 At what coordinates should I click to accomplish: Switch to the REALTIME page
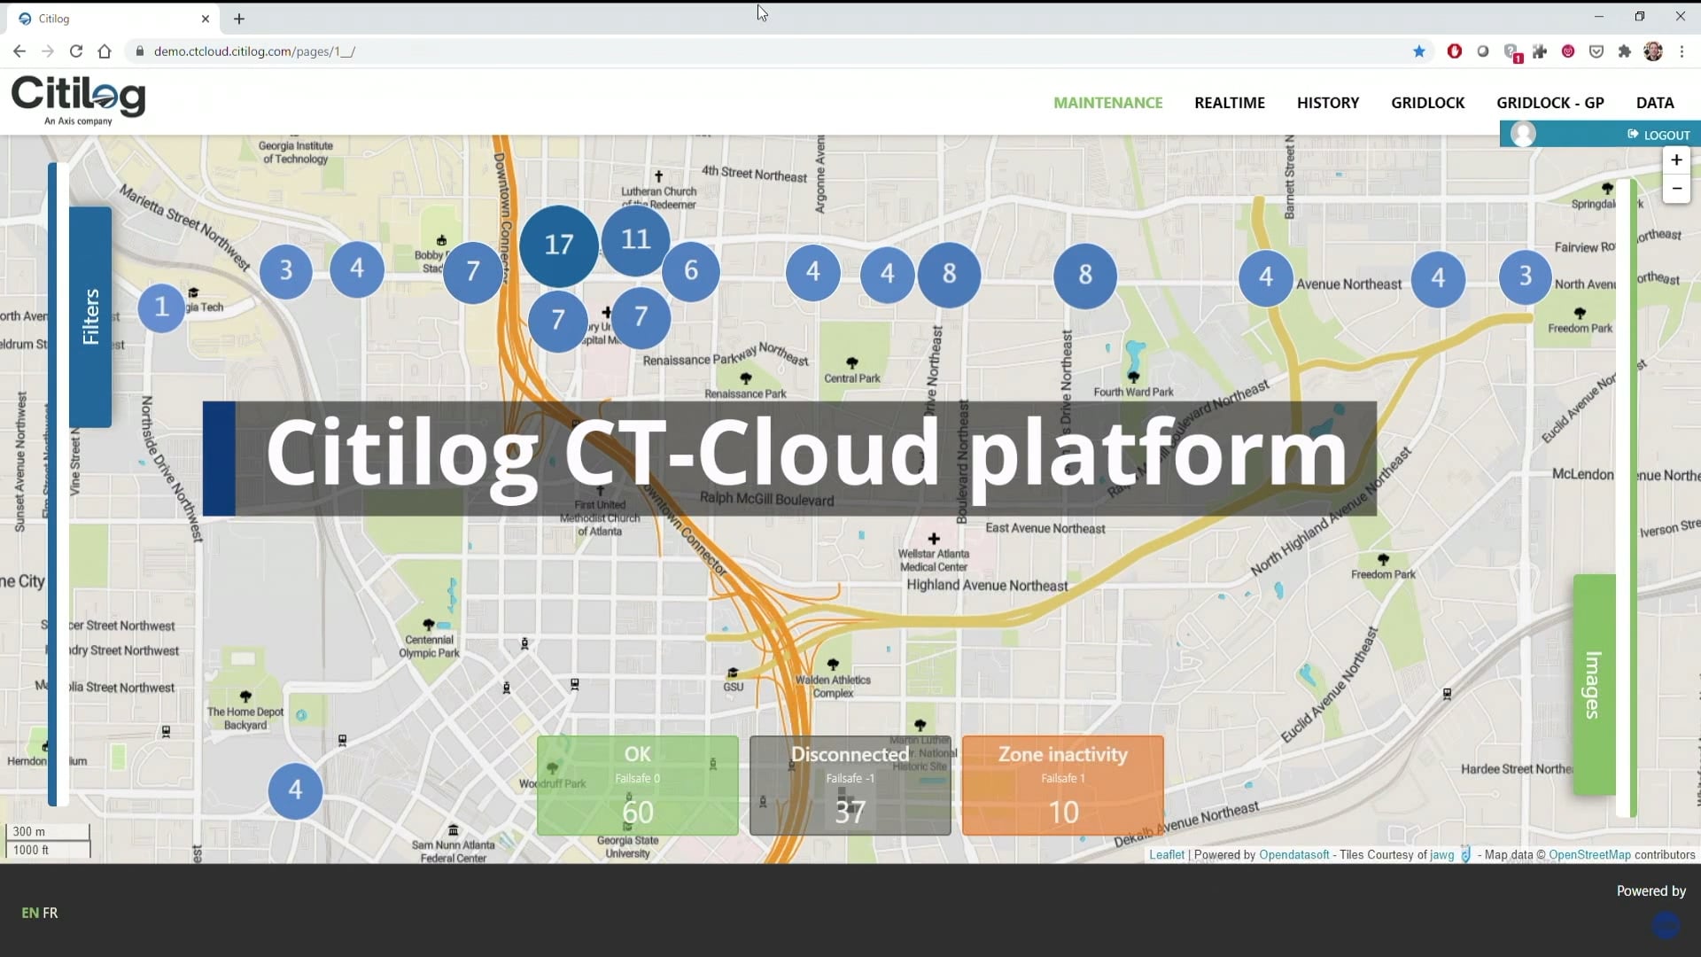click(x=1229, y=103)
